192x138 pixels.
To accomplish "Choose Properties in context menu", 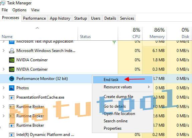I will (123, 128).
